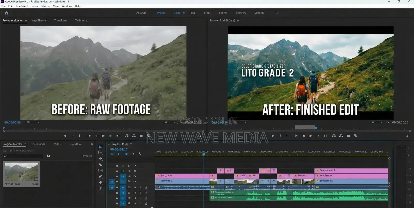The width and height of the screenshot is (414, 208).
Task: Click Overwrite button in Source monitor
Action: pos(341,136)
